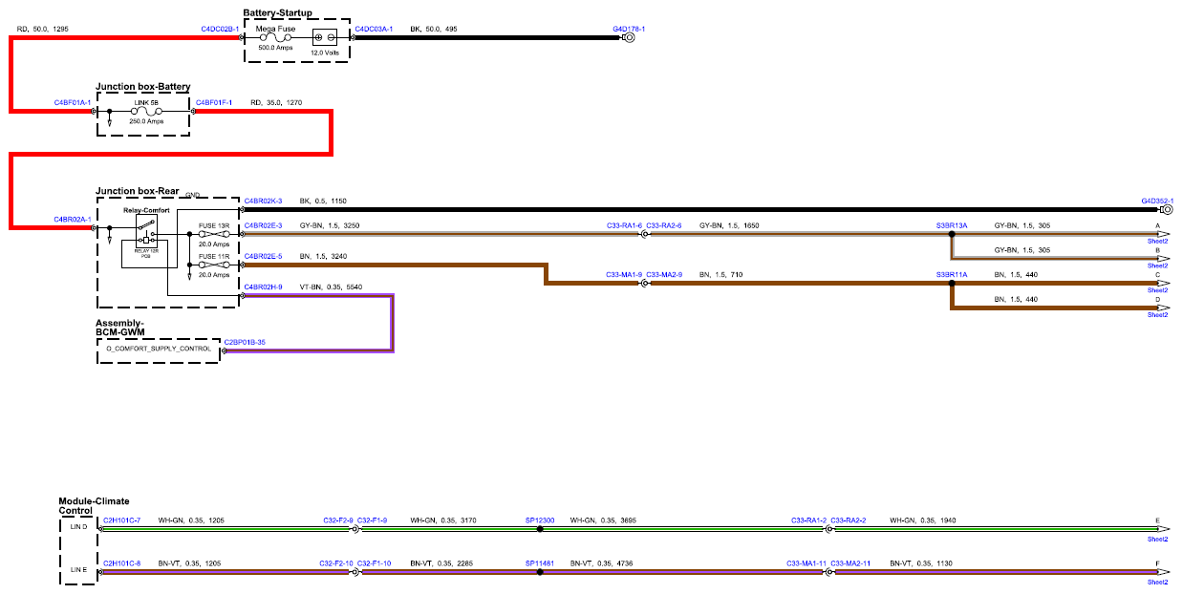Click the wire label "VT-BN, 0.35, 5540"
Screen dimensions: 1182x594
click(x=332, y=286)
